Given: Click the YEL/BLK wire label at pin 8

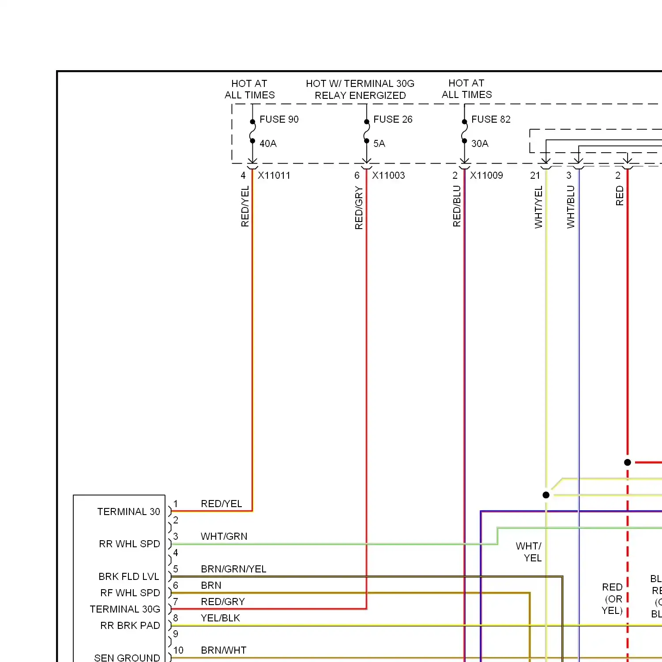Looking at the screenshot, I should (x=220, y=618).
